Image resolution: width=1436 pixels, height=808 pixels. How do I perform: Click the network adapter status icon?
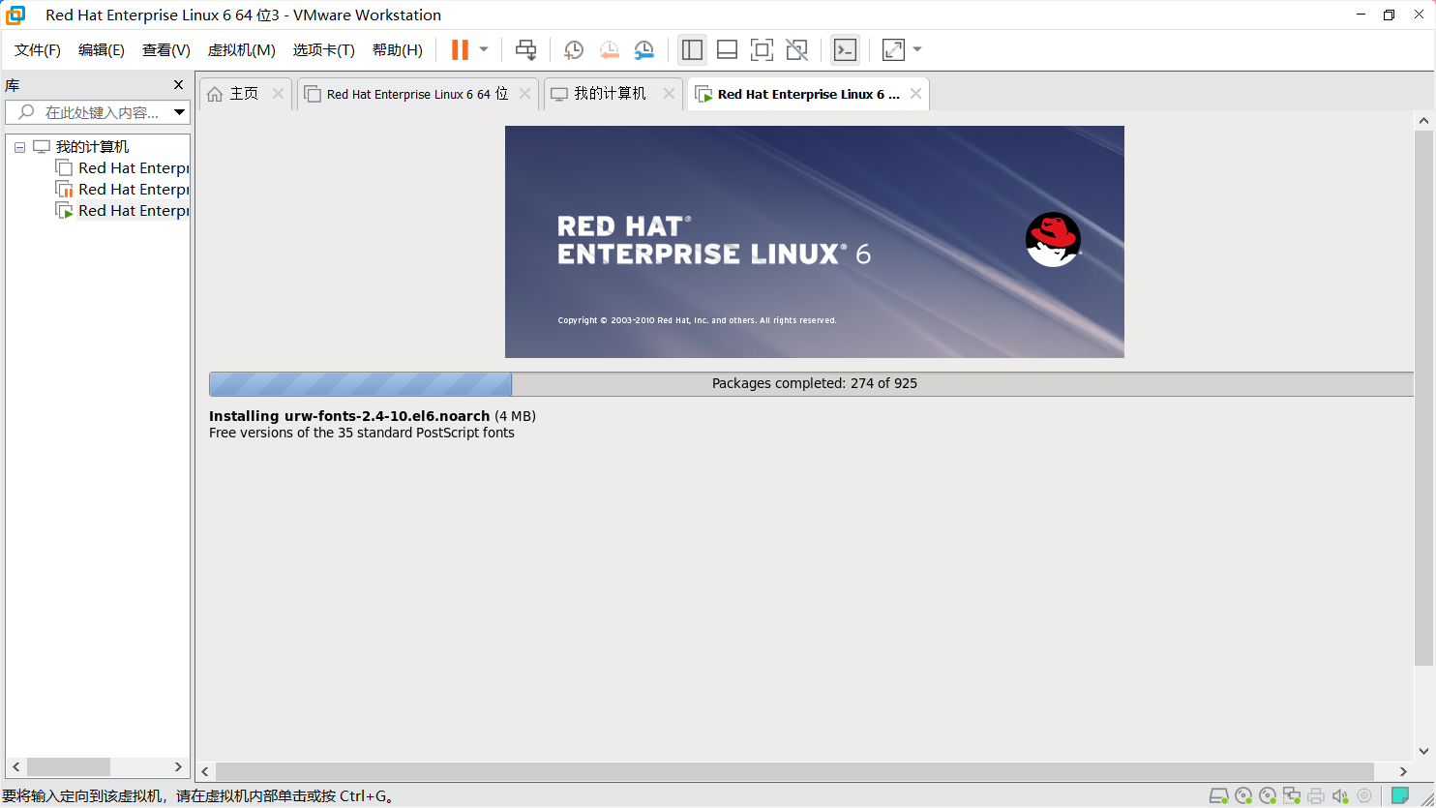(x=1292, y=796)
